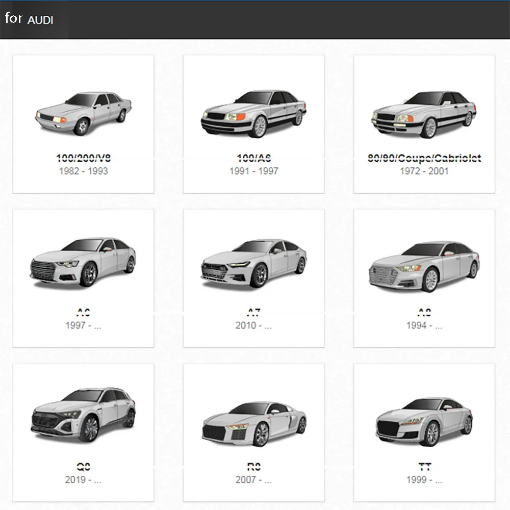Viewport: 510px width, 510px height.
Task: Click the '2007 - ...' year range
Action: (x=253, y=480)
